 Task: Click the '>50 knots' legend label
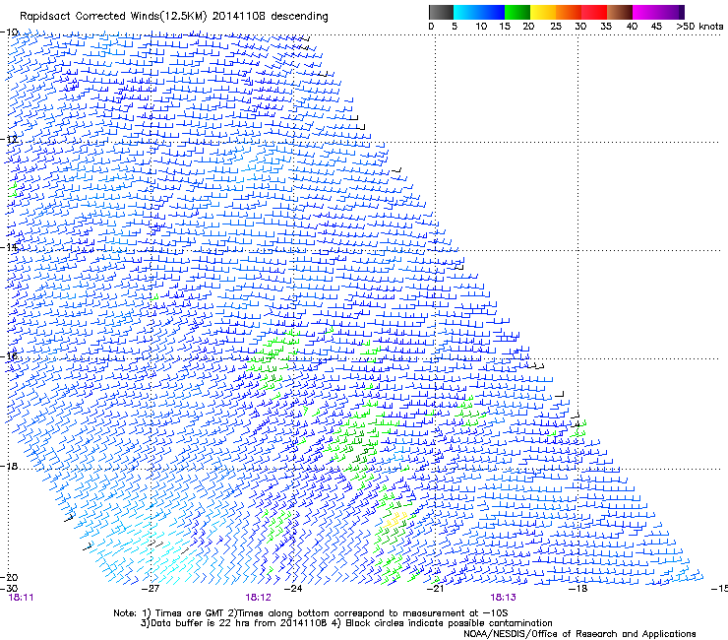click(x=699, y=27)
